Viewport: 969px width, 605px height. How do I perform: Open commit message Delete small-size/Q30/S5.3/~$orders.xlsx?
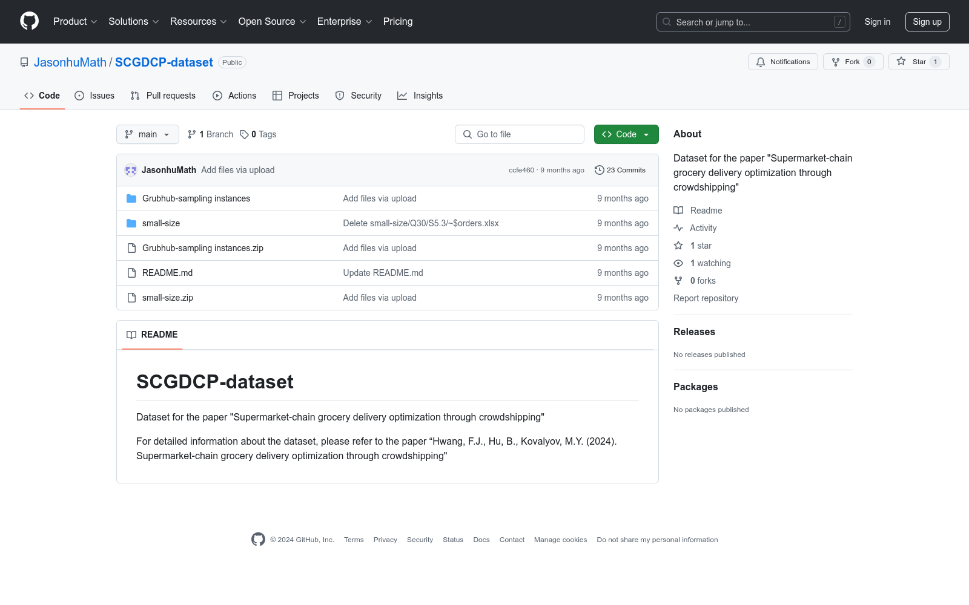click(x=421, y=223)
